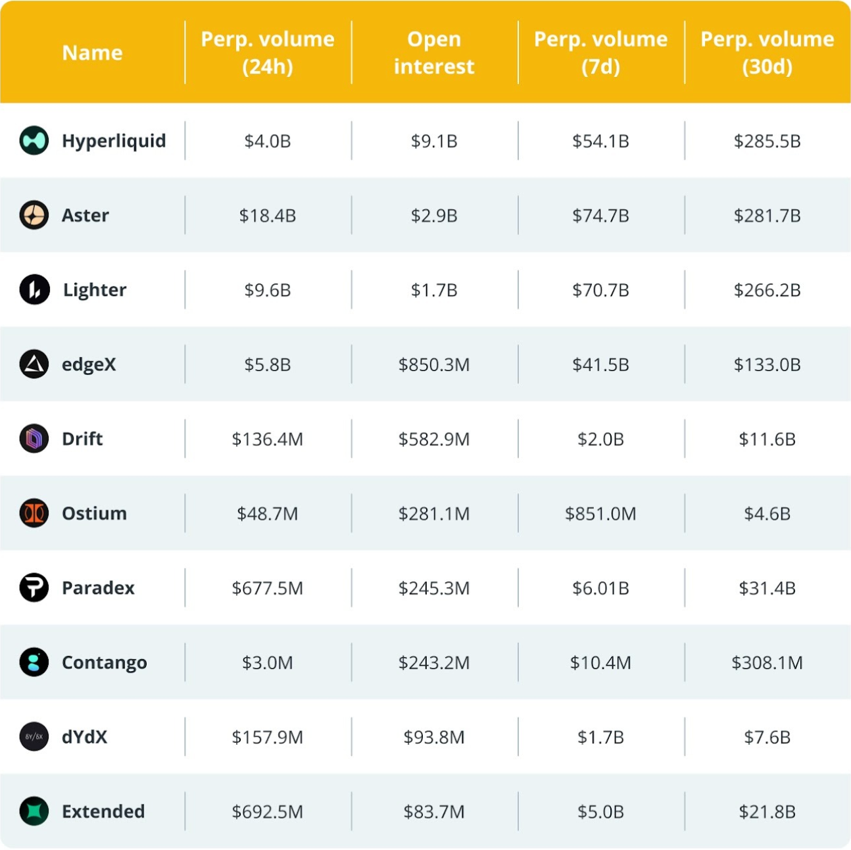The width and height of the screenshot is (851, 850).
Task: Select the Name column header
Action: (x=92, y=53)
